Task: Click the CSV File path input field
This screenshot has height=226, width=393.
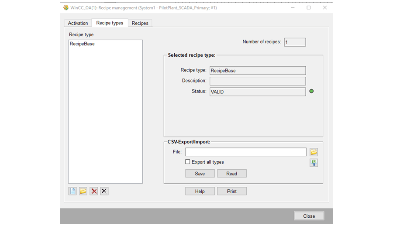Action: point(245,152)
